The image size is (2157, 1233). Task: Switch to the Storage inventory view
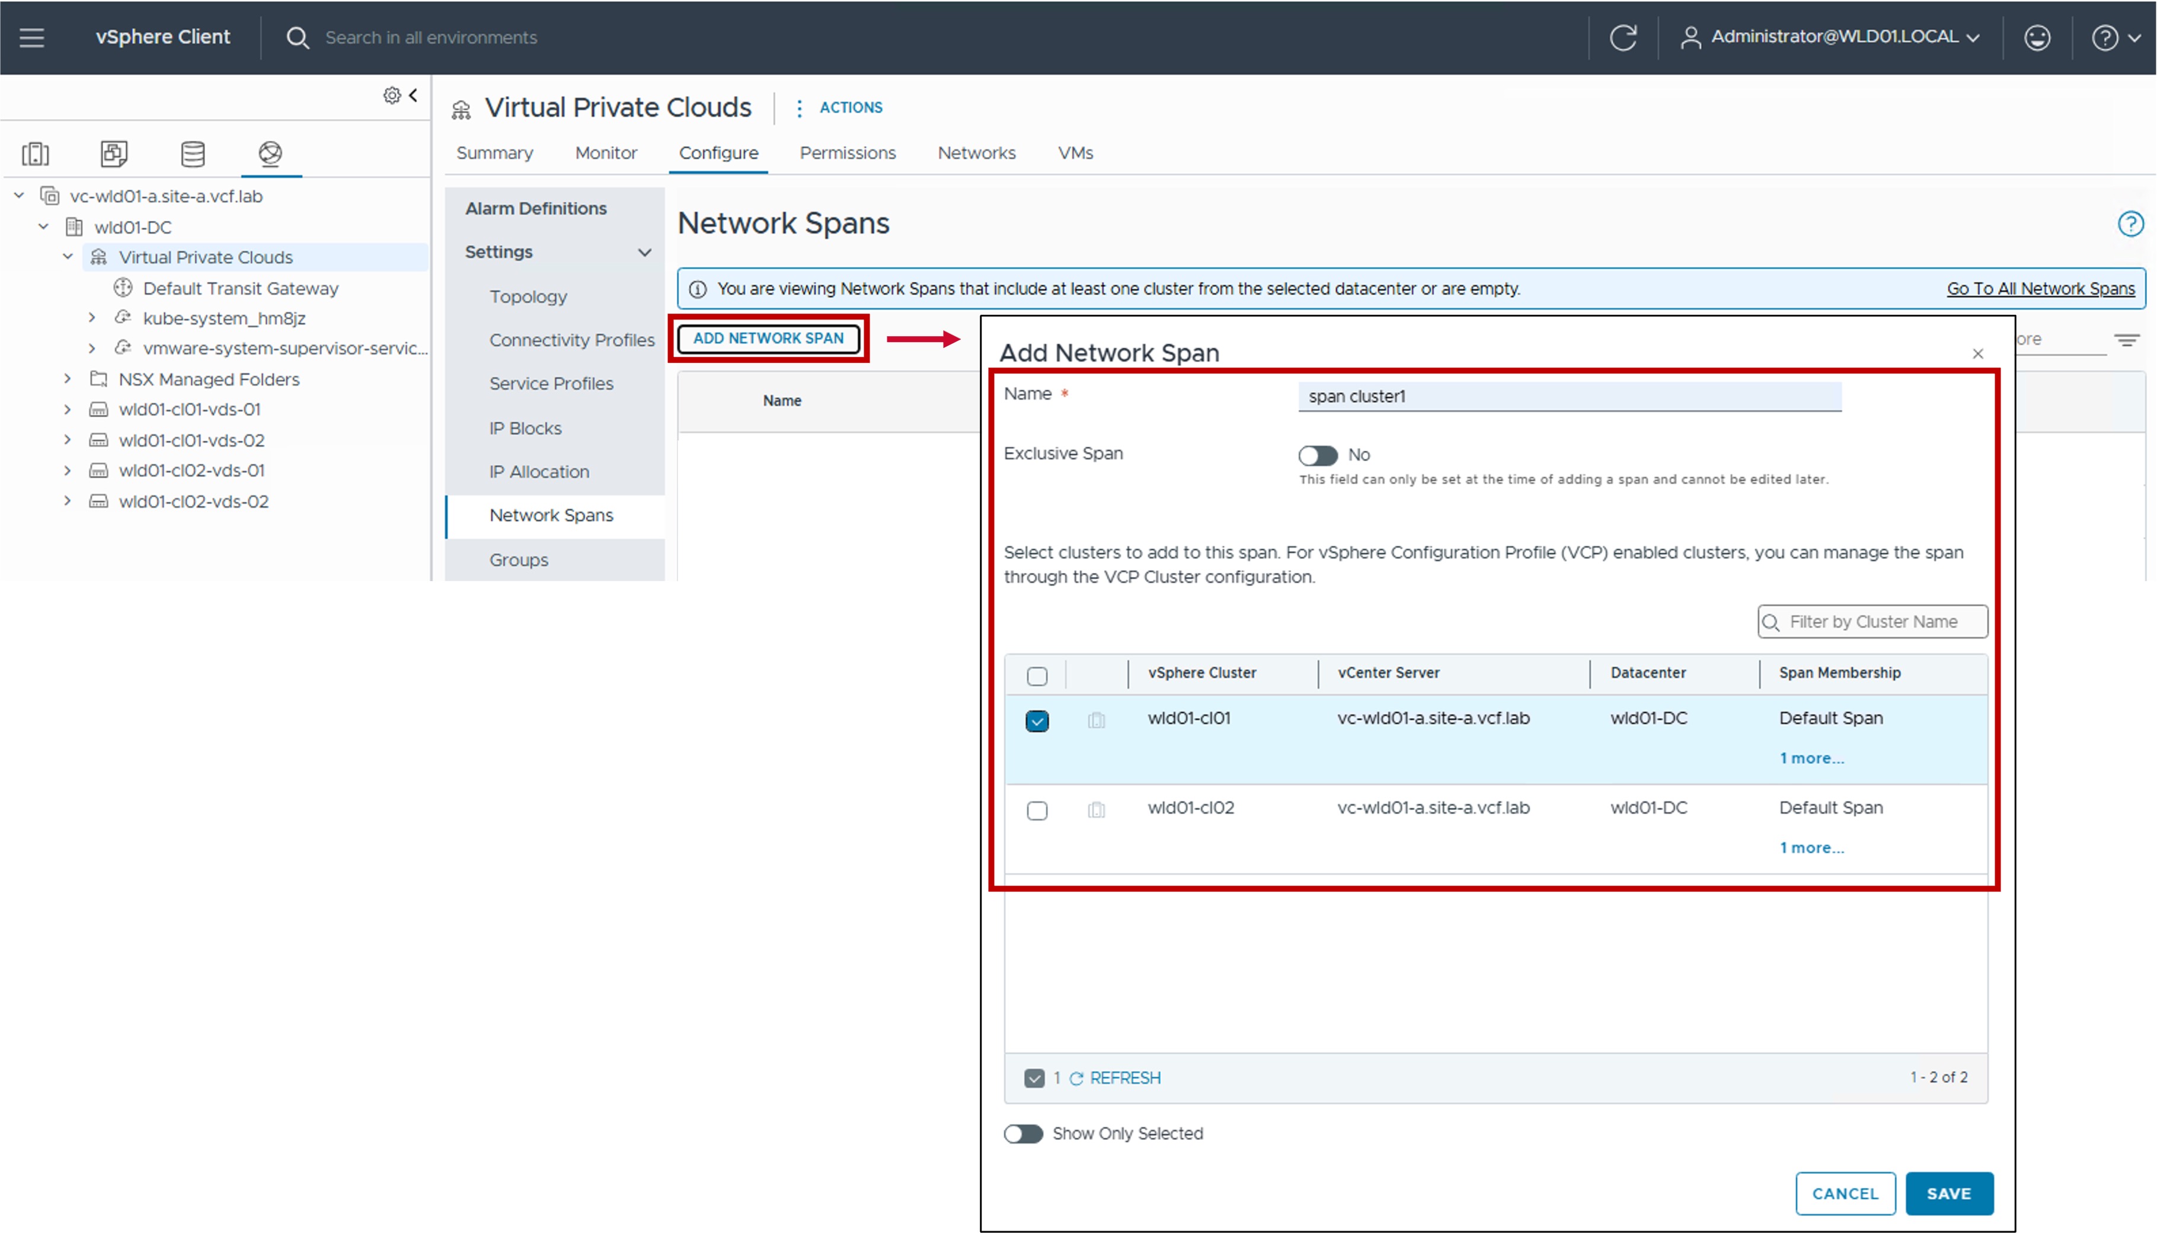[x=193, y=154]
